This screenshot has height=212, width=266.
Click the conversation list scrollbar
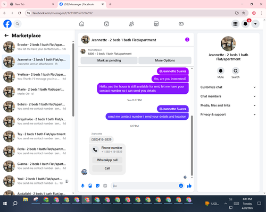point(73,80)
